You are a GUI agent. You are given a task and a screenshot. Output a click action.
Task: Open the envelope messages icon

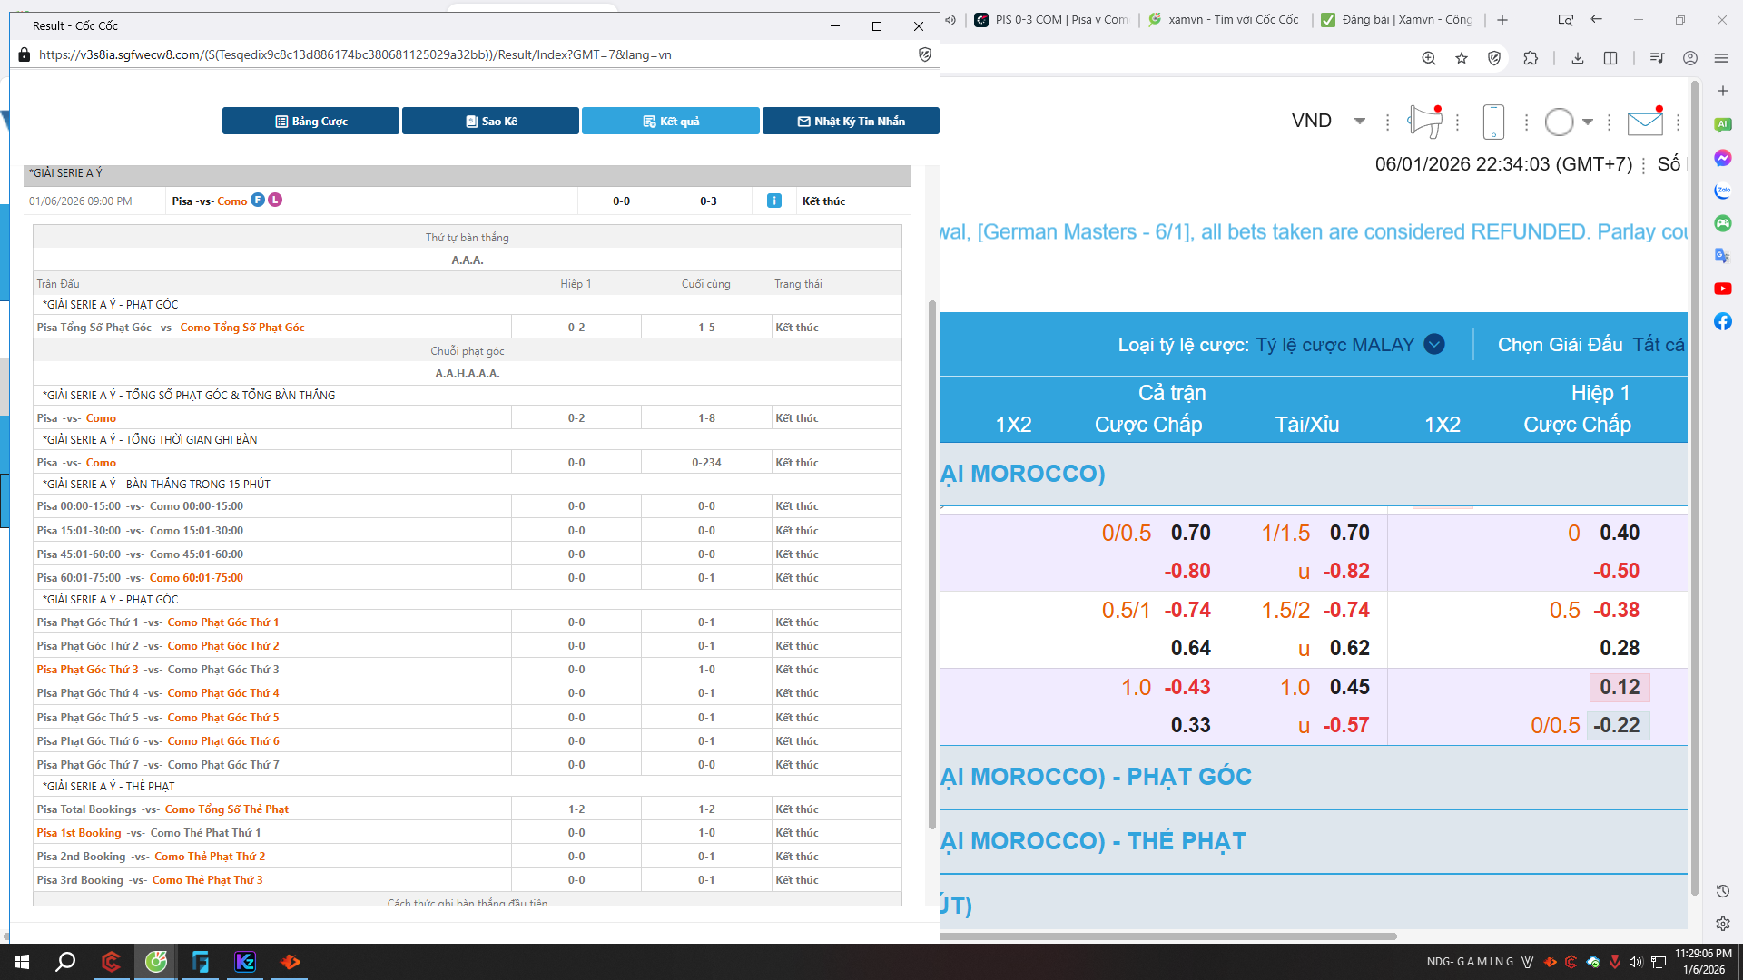pyautogui.click(x=1644, y=122)
